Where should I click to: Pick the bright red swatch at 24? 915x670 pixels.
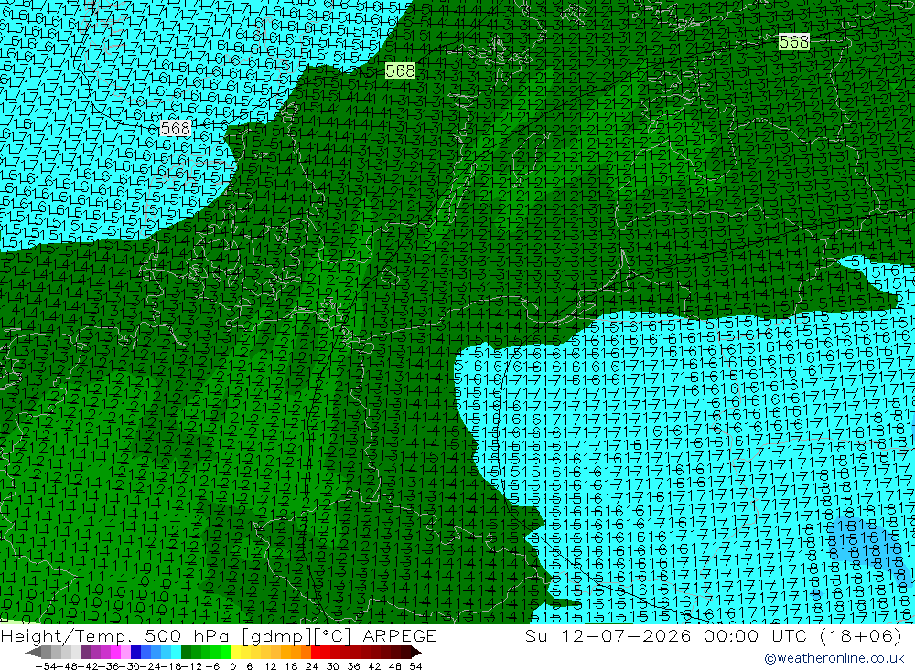tap(316, 652)
